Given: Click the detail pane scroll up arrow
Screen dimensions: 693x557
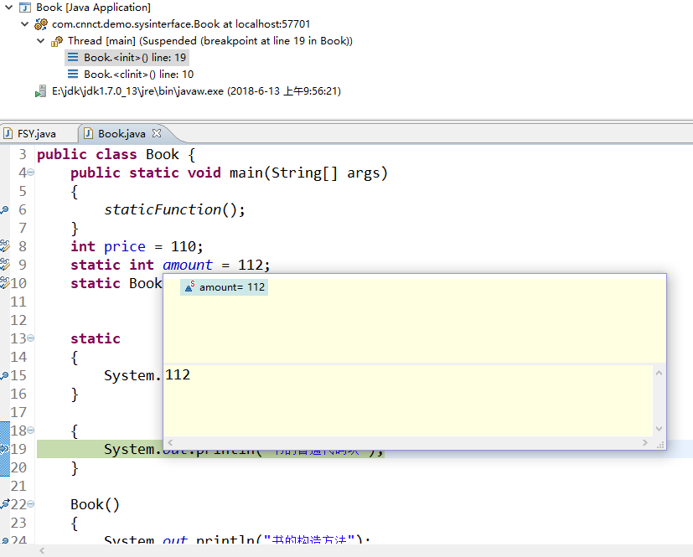Looking at the screenshot, I should click(659, 373).
